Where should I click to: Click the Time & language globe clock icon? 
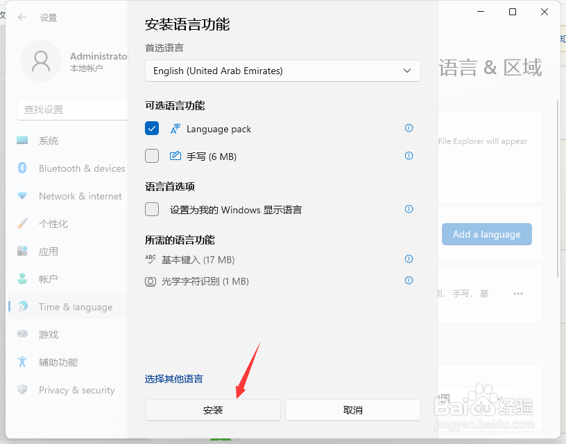[22, 306]
